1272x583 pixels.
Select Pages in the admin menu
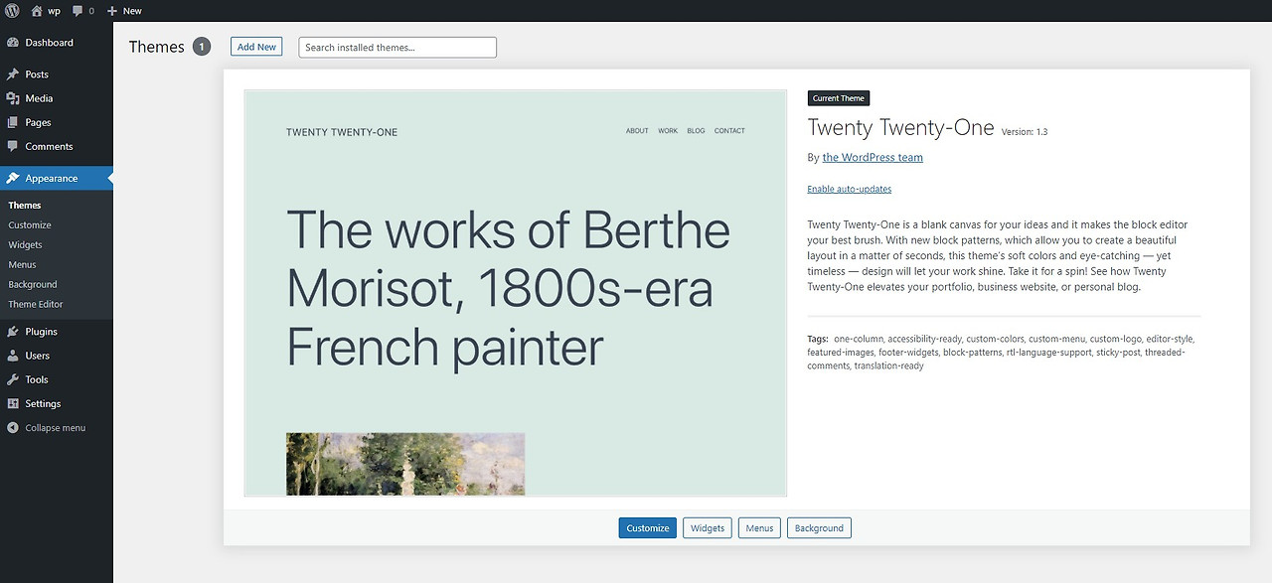pyautogui.click(x=57, y=122)
